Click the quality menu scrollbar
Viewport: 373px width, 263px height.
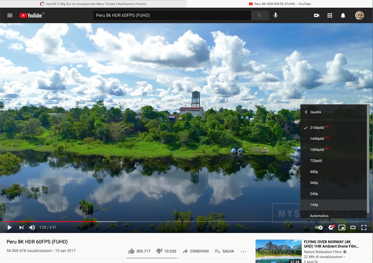click(x=368, y=158)
